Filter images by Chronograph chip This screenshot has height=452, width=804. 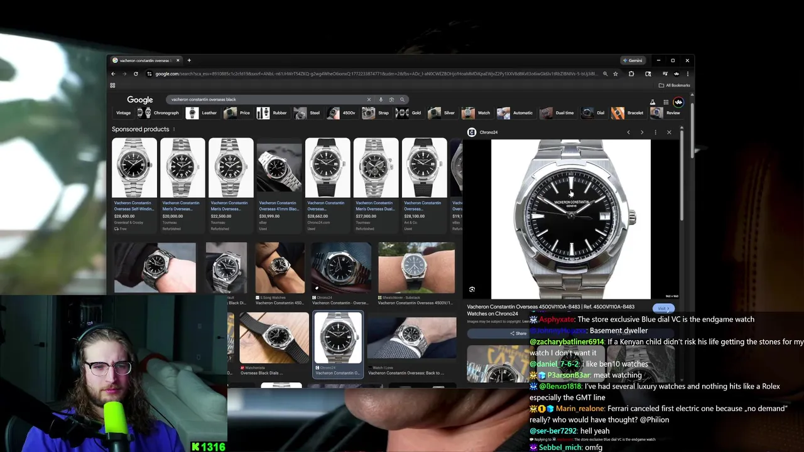click(159, 113)
